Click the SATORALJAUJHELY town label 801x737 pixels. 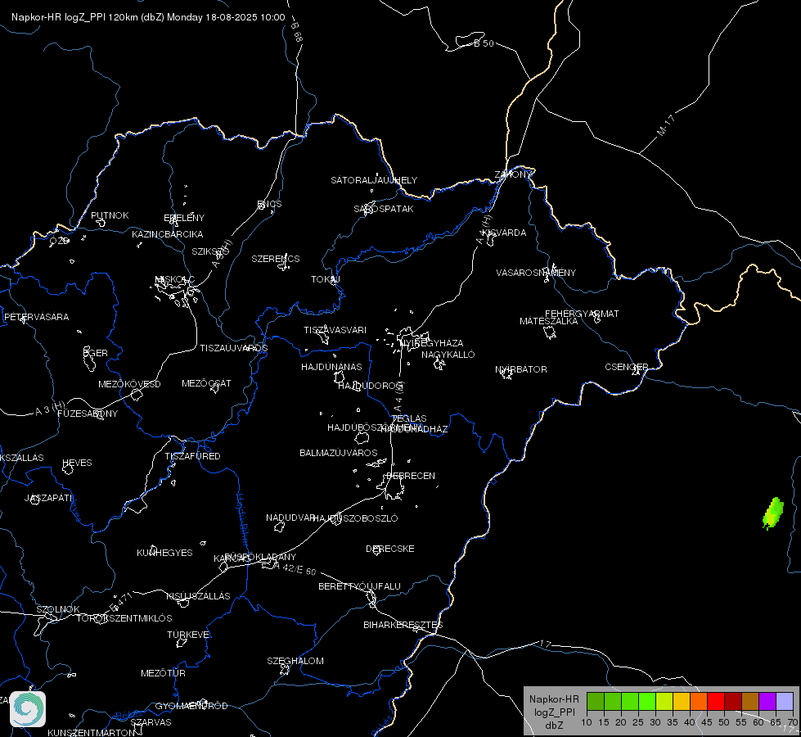[374, 180]
